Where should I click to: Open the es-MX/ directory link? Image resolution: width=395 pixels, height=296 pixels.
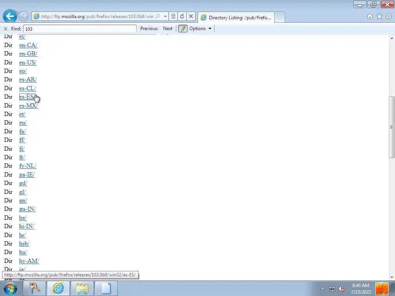(29, 106)
